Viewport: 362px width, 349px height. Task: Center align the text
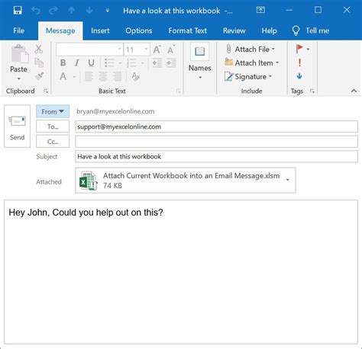click(103, 76)
